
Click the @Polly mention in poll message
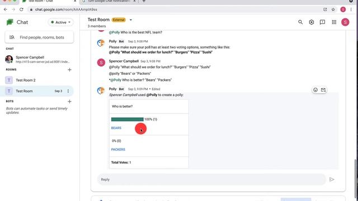coord(152,95)
